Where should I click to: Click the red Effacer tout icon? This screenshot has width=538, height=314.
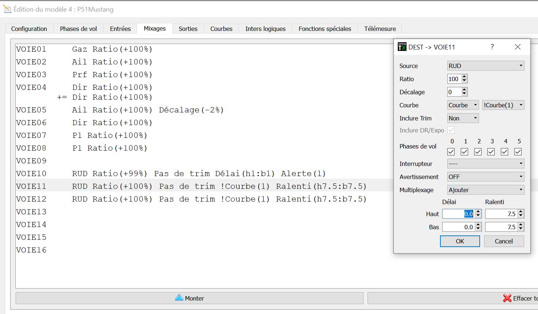point(507,298)
